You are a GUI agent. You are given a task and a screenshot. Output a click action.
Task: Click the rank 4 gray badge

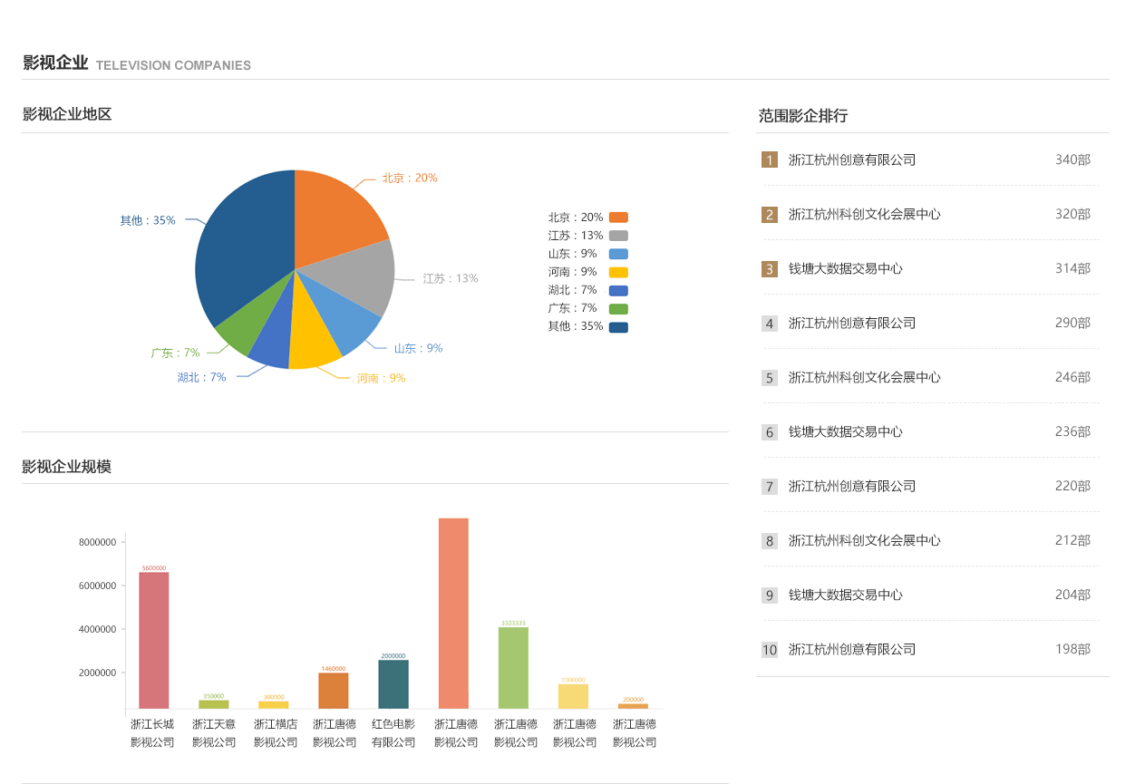tap(770, 324)
